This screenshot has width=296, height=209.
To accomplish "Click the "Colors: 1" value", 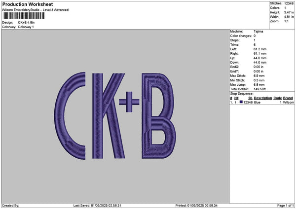I will (285, 8).
